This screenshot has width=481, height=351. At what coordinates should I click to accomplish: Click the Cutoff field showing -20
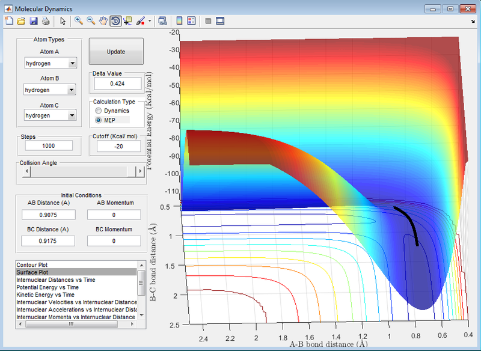[x=118, y=146]
